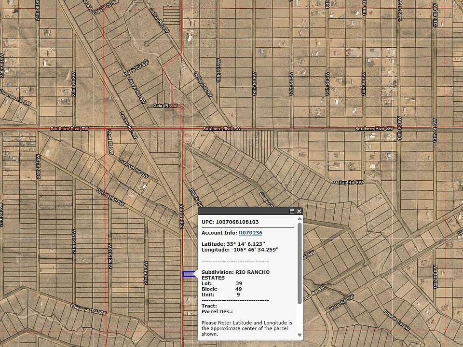Click the Lot 39 row
The height and width of the screenshot is (347, 463).
click(x=222, y=283)
